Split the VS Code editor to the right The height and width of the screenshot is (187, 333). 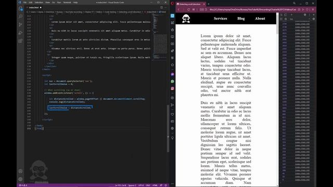point(162,7)
